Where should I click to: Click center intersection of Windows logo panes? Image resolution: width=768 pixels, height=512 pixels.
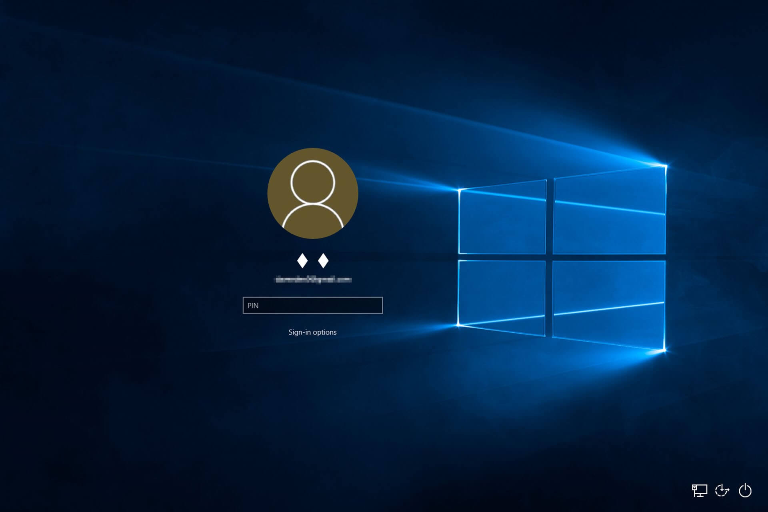pos(549,257)
